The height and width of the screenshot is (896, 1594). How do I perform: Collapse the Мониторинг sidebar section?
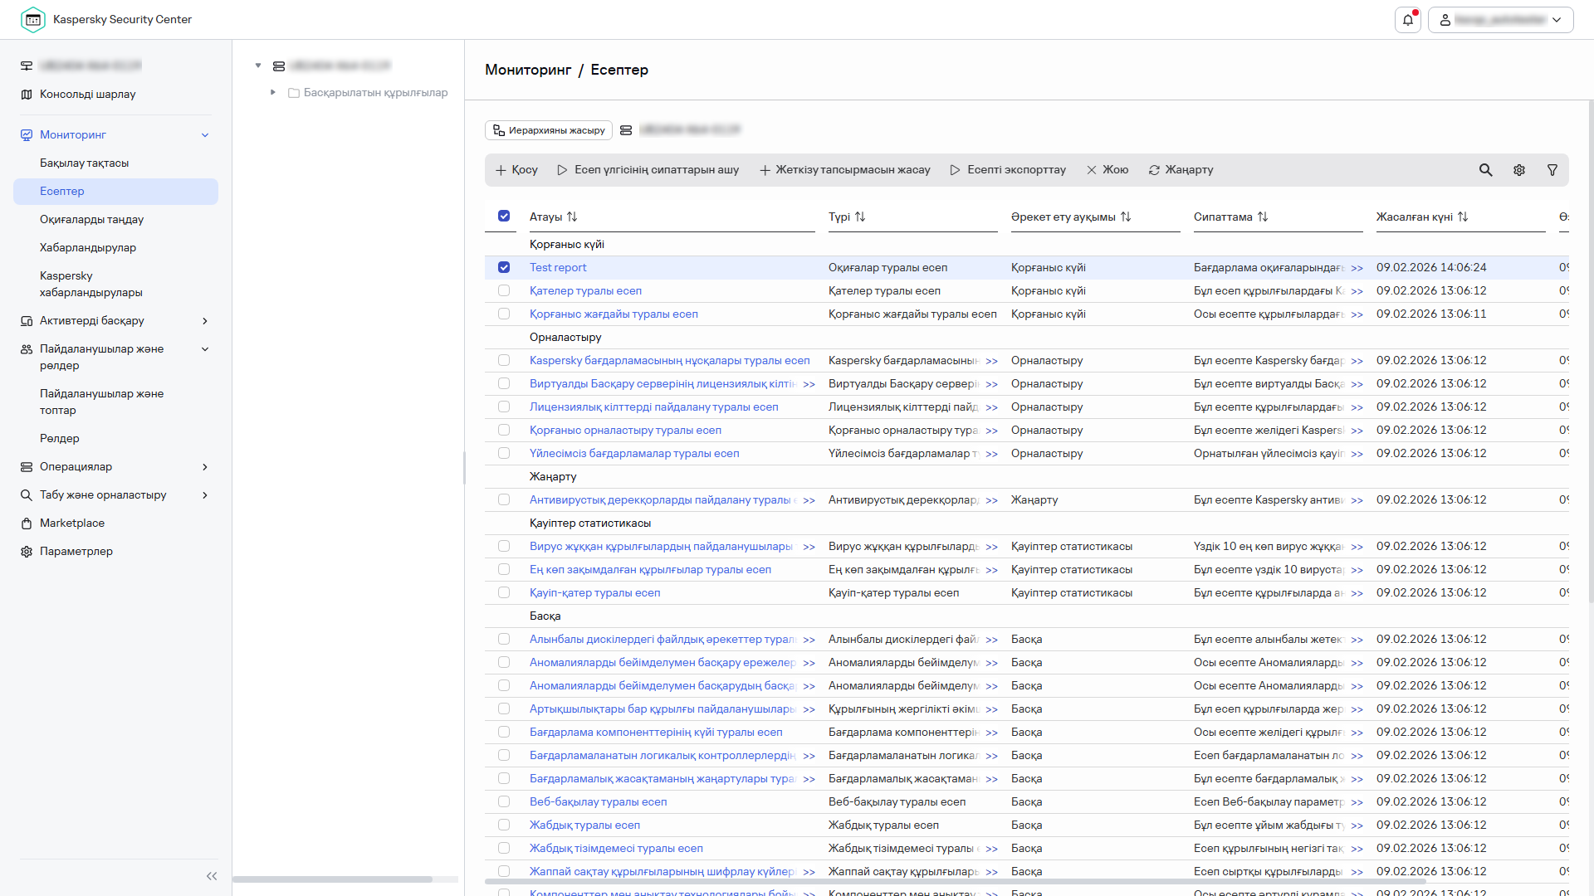click(205, 135)
